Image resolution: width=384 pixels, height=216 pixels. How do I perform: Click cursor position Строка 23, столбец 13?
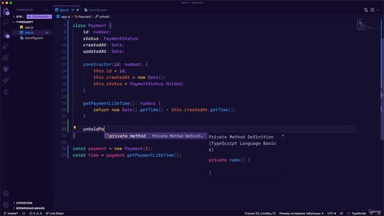(260, 214)
